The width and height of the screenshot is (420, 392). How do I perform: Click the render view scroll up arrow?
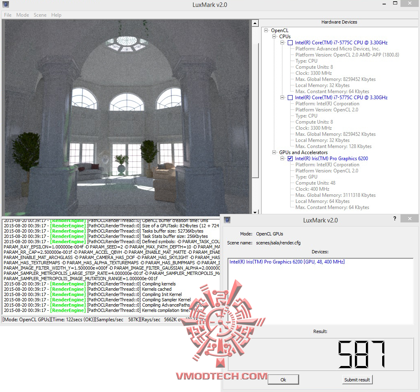click(x=255, y=23)
